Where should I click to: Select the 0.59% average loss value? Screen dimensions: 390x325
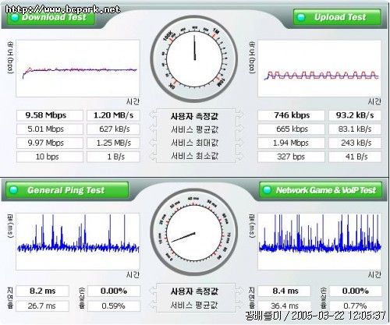tap(114, 306)
